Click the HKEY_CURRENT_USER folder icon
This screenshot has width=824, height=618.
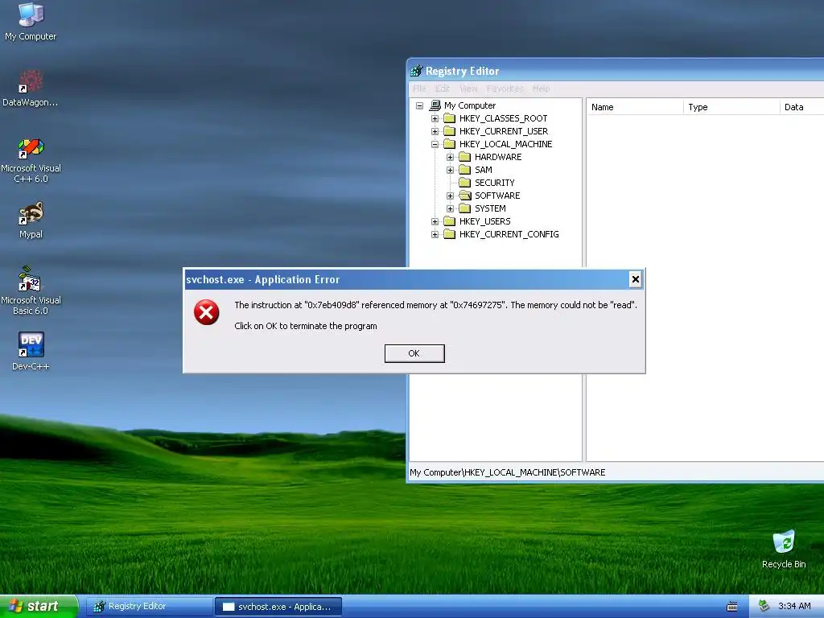449,131
